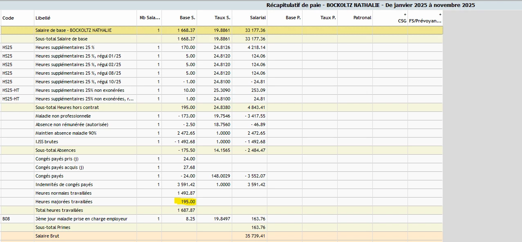Image resolution: width=522 pixels, height=242 pixels.
Task: Select the Salarial column header
Action: click(250, 18)
